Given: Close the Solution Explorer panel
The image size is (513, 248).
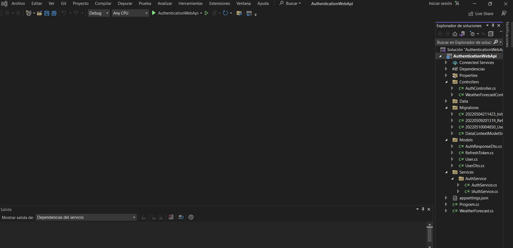Looking at the screenshot, I should 499,26.
